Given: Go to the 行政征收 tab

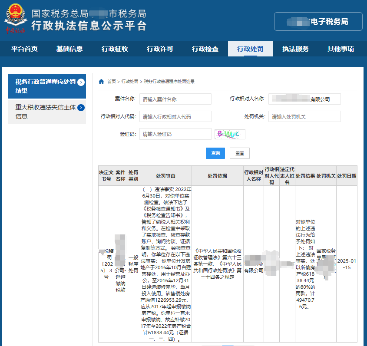Looking at the screenshot, I should point(115,49).
